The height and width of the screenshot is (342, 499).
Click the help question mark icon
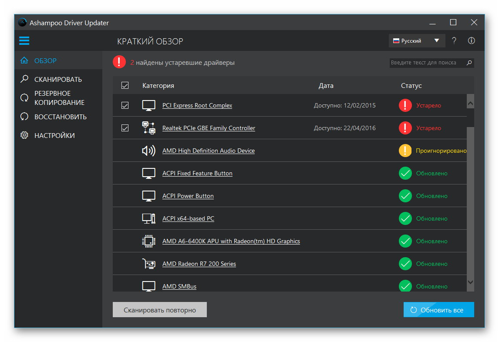(x=454, y=41)
